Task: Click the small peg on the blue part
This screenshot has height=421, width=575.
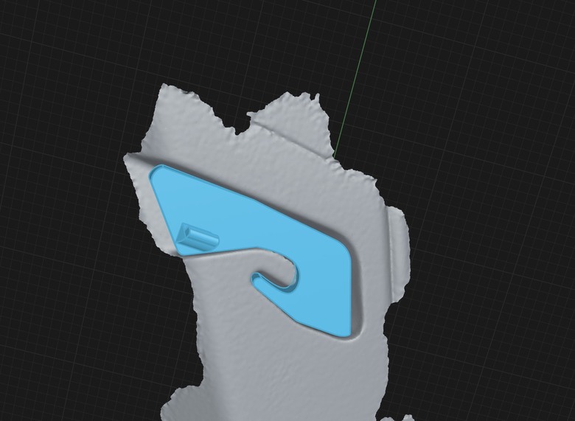Action: (x=197, y=237)
